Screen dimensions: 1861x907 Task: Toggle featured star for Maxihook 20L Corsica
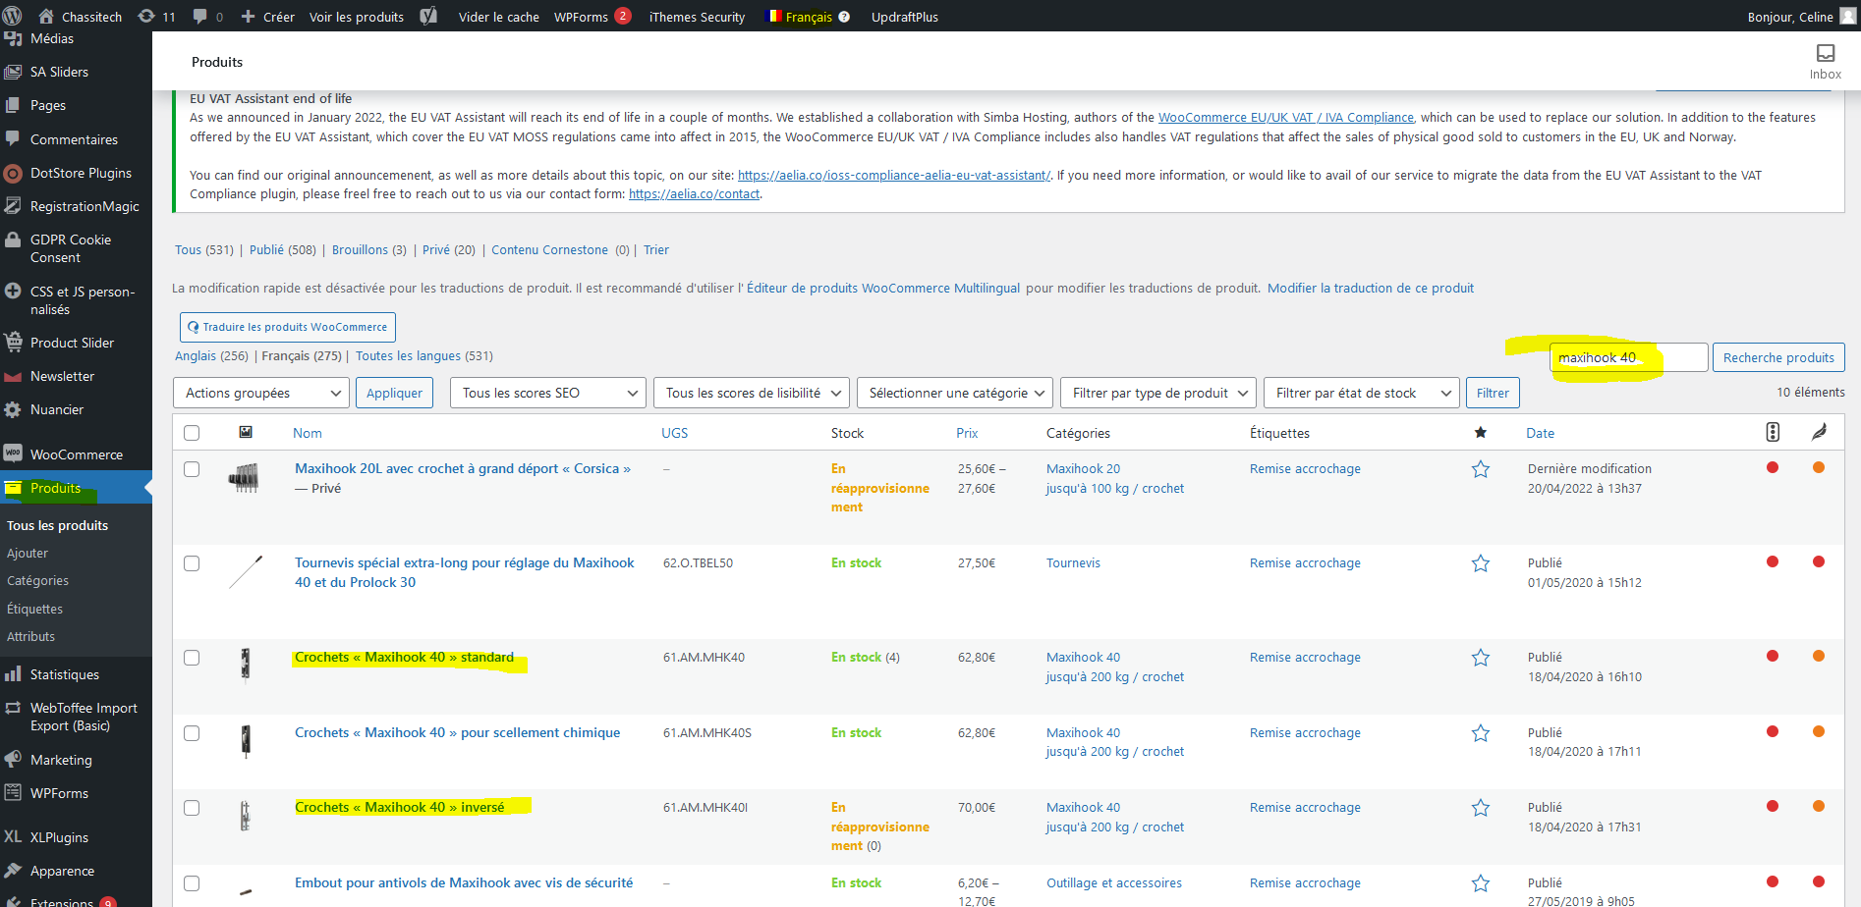click(1481, 469)
